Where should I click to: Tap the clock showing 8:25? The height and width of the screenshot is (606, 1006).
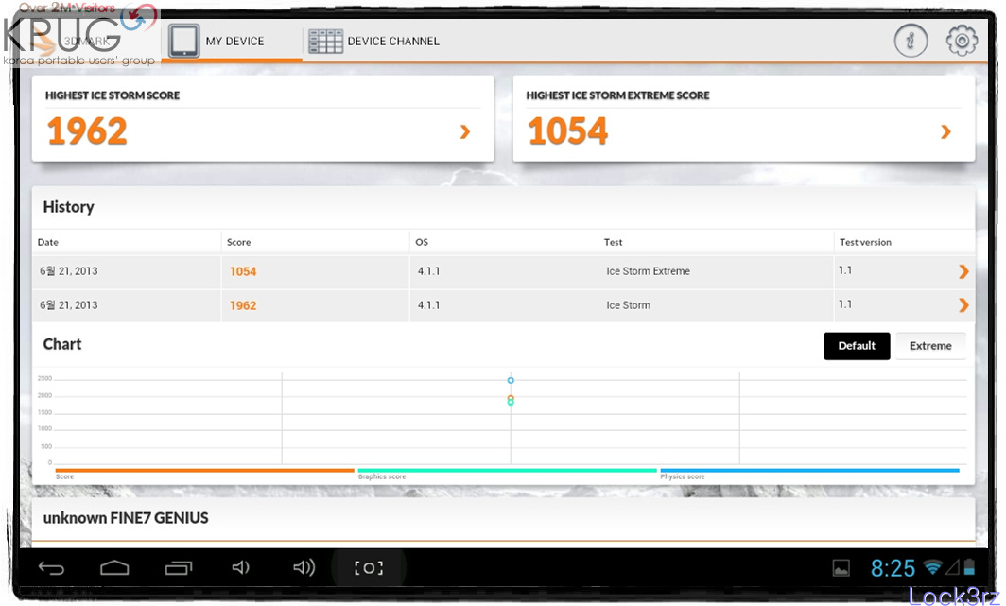coord(893,568)
